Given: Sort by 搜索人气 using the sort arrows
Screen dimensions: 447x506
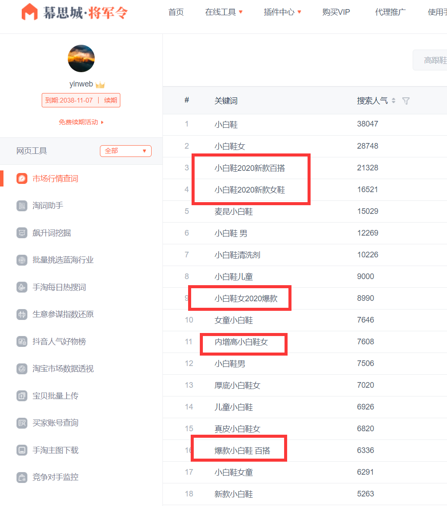Looking at the screenshot, I should click(394, 101).
